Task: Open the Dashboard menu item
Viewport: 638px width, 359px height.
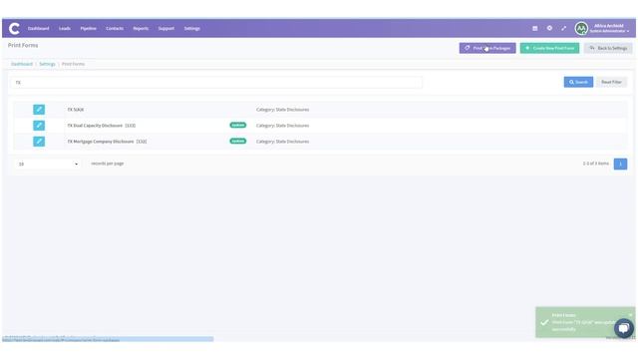Action: point(38,29)
